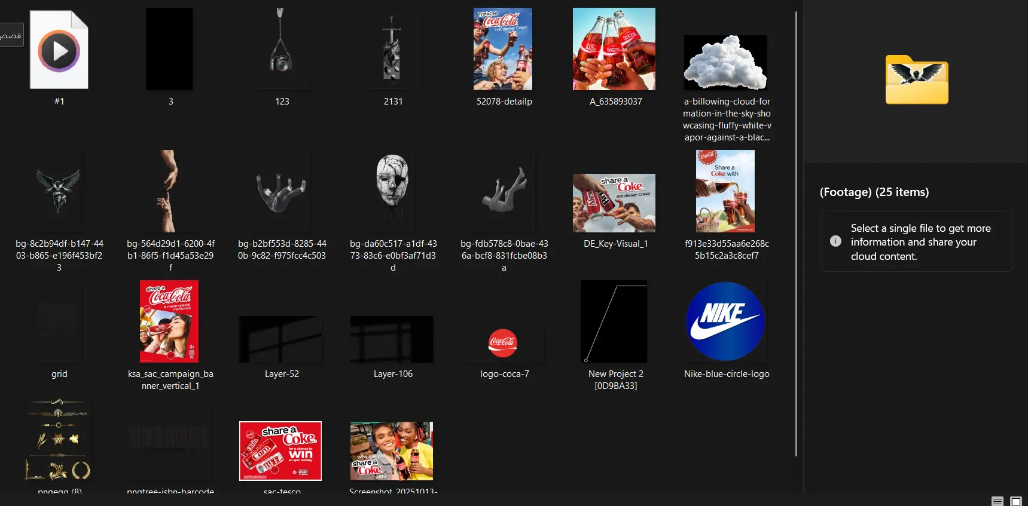The image size is (1028, 506).
Task: Select the ksa_sac_campaign_banner_vertical_1 thumbnail
Action: (169, 321)
